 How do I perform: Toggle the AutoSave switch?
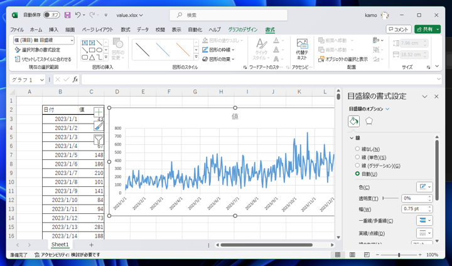[x=51, y=15]
